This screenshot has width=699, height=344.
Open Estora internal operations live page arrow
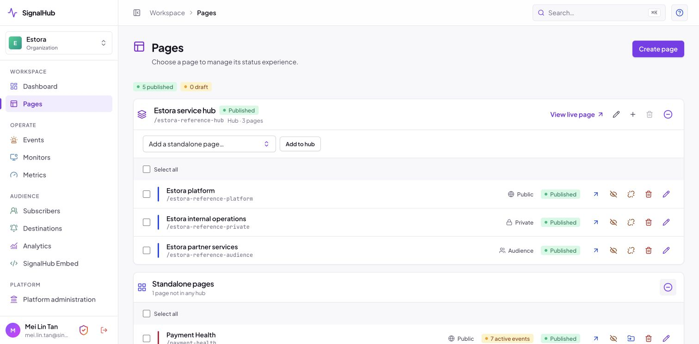pos(596,222)
